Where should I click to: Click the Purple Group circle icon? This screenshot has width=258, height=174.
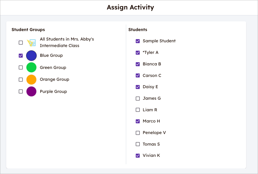coord(31,91)
